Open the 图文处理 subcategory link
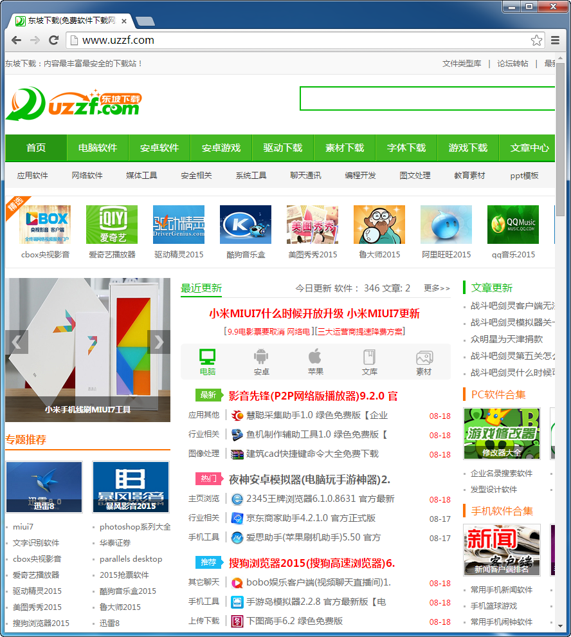571x637 pixels. pyautogui.click(x=415, y=176)
